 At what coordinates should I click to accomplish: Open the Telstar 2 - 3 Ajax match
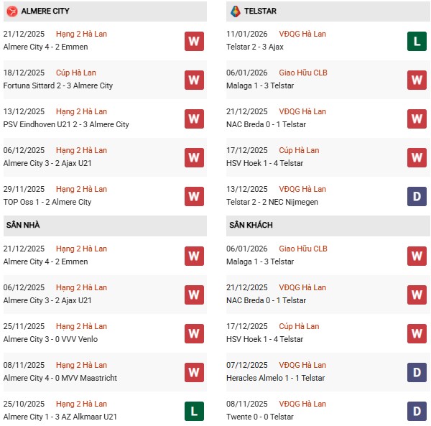[254, 47]
